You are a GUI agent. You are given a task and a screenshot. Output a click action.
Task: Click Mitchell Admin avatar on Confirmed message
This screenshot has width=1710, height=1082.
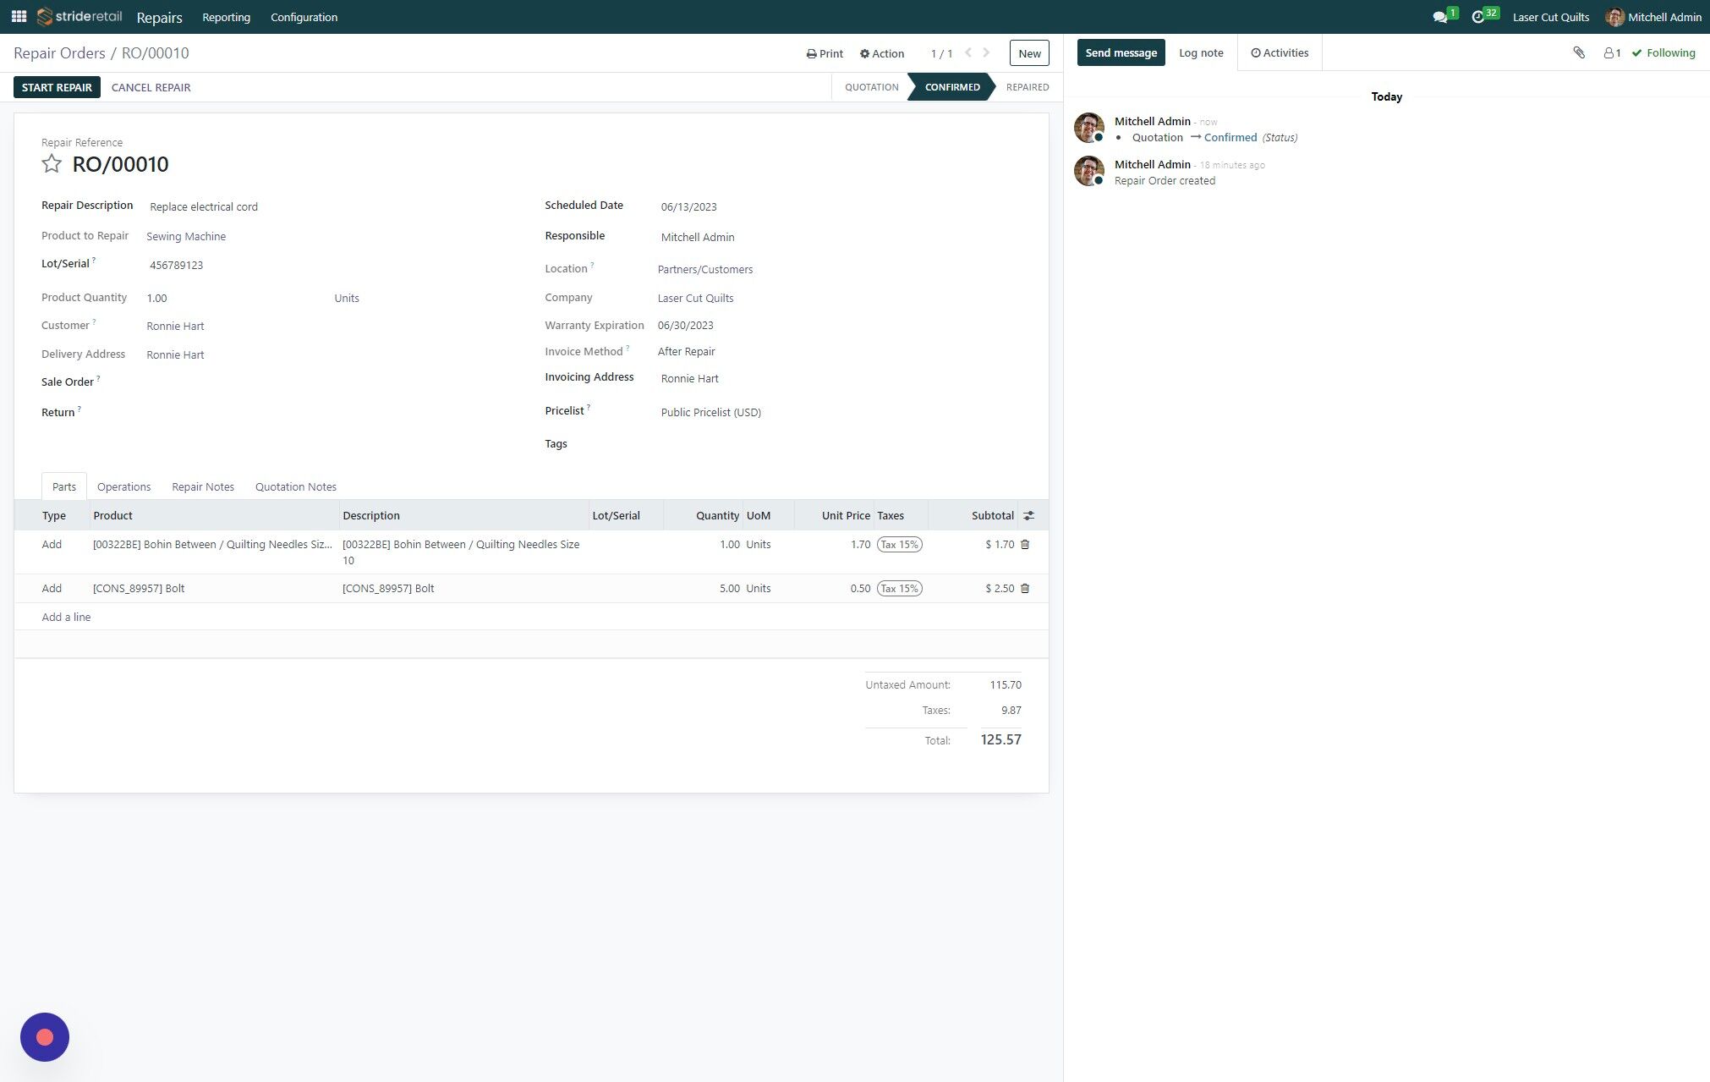tap(1089, 128)
